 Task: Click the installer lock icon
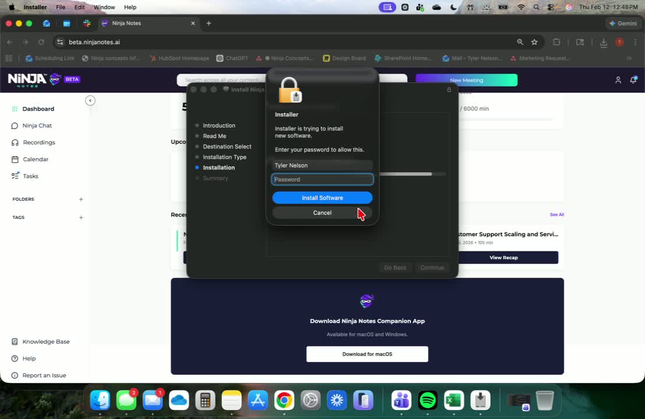[449, 90]
